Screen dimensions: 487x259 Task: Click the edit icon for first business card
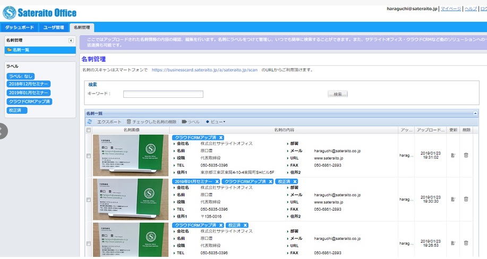click(453, 155)
